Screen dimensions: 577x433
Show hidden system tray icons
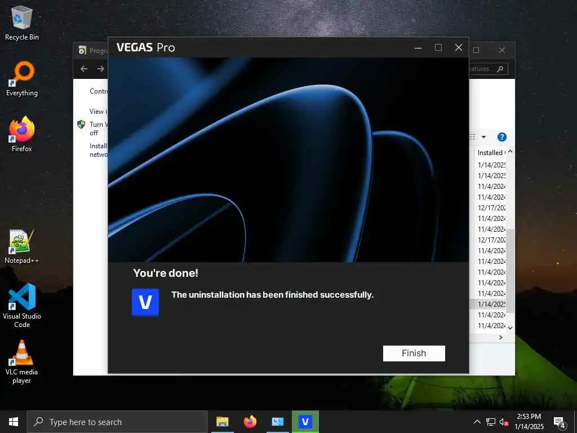click(477, 422)
